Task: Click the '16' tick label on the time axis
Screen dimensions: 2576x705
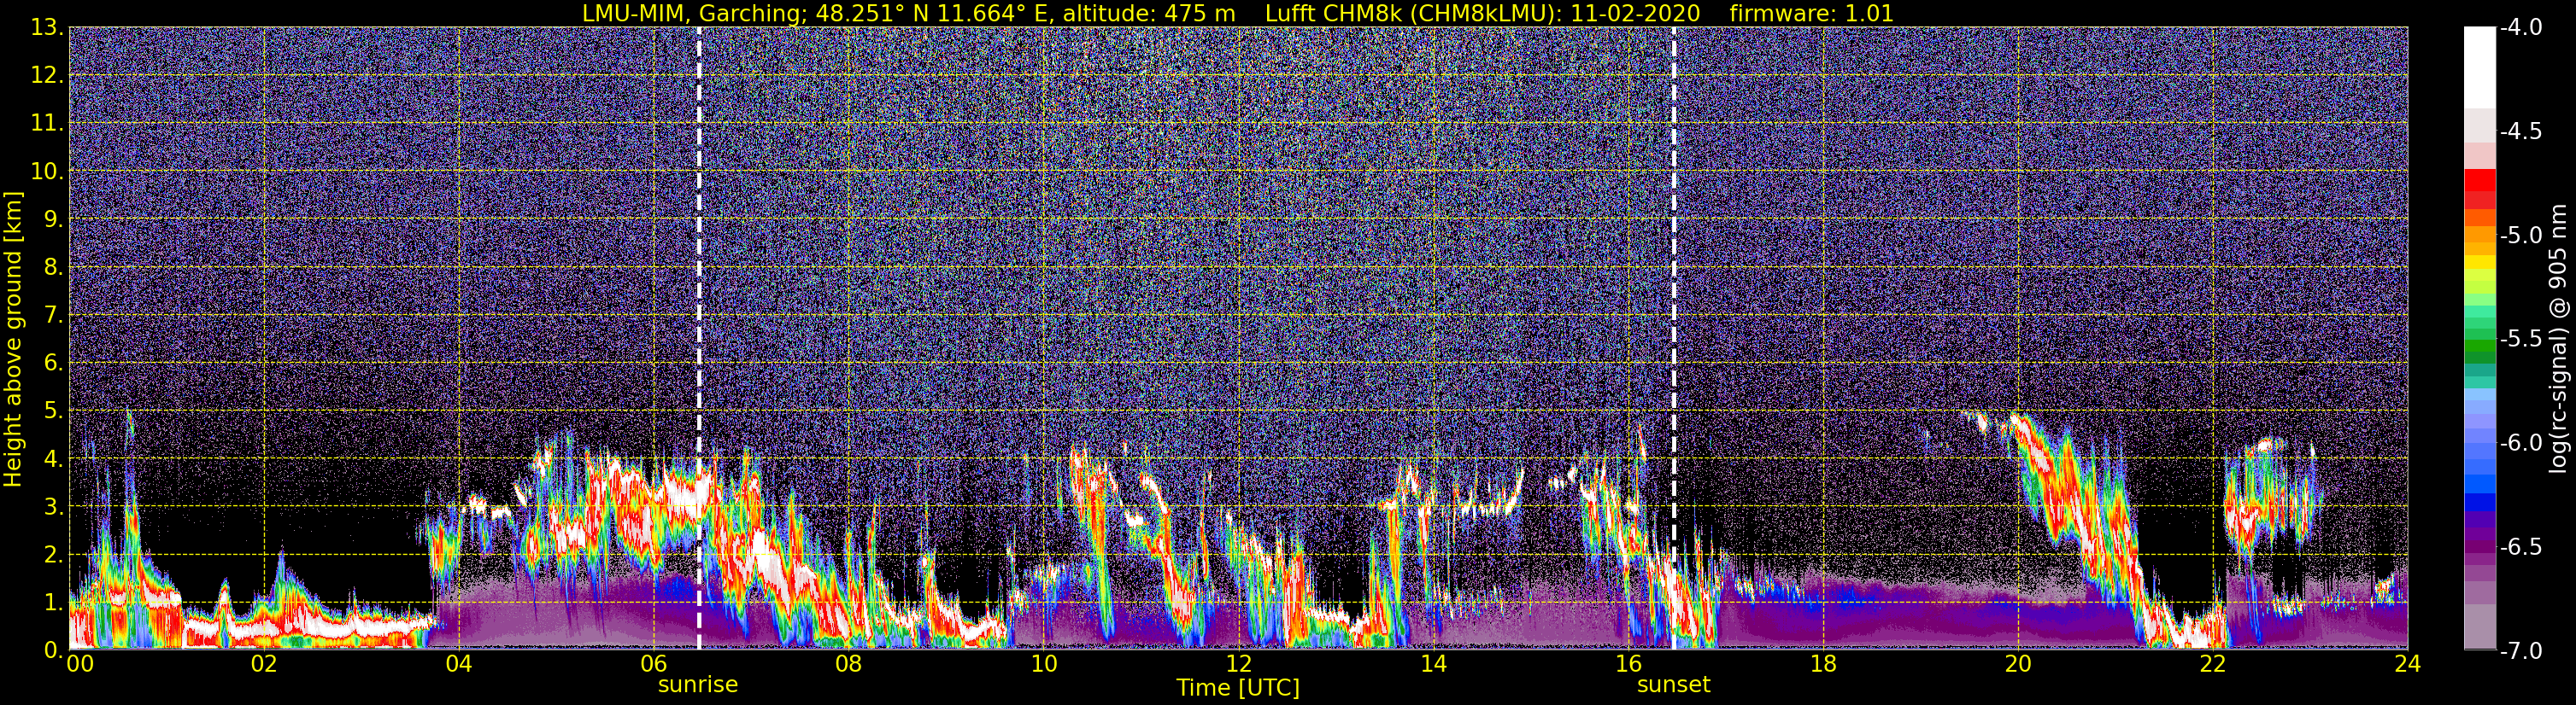Action: 1628,664
